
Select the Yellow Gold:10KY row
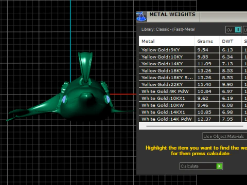pyautogui.click(x=193, y=57)
